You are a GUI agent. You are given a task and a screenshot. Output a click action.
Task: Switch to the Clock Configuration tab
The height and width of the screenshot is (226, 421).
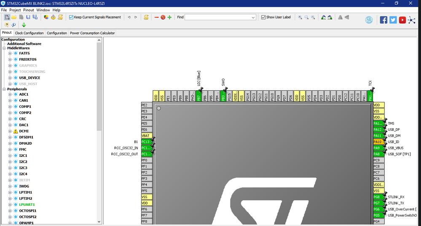[29, 33]
